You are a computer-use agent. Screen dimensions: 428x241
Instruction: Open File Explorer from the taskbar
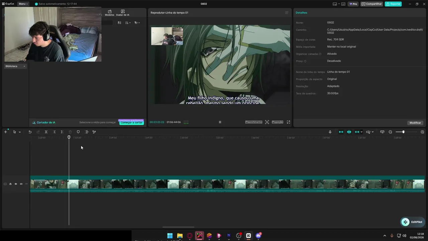tap(180, 236)
